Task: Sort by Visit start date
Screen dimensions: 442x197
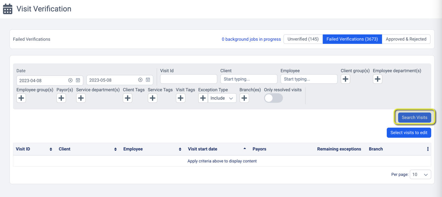Action: (245, 148)
